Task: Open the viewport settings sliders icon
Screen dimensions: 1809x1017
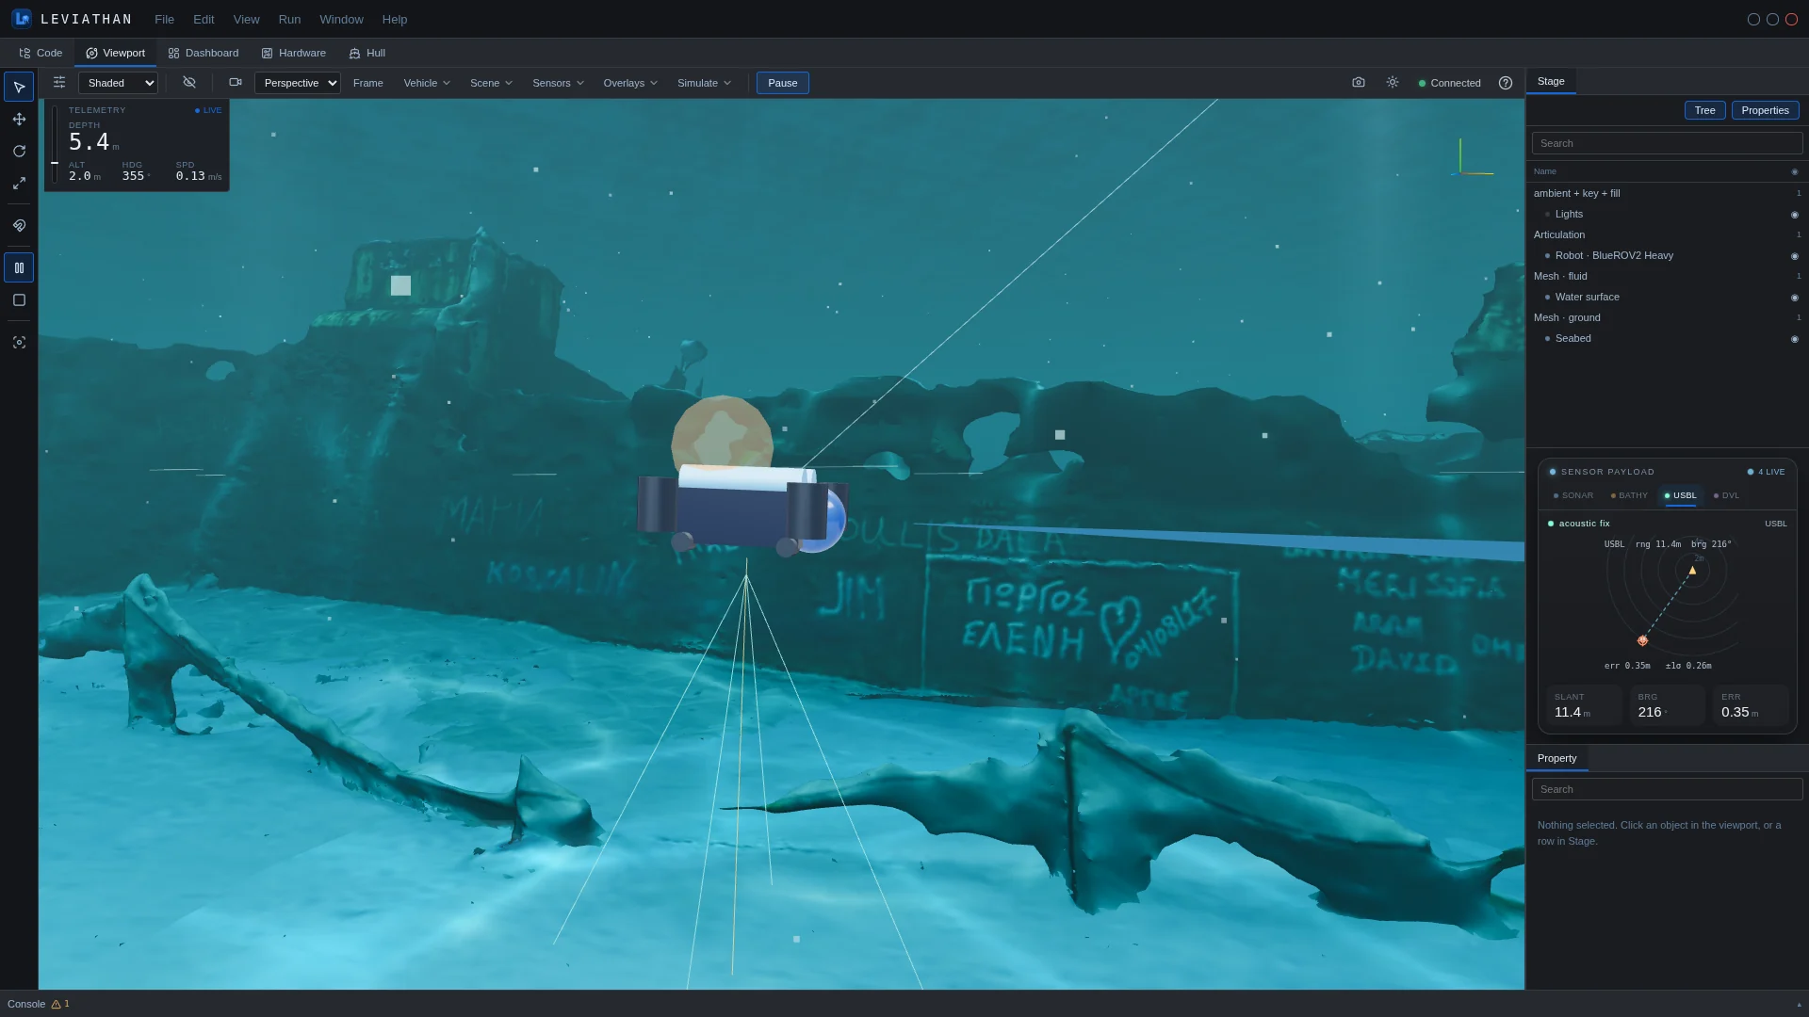Action: tap(59, 83)
